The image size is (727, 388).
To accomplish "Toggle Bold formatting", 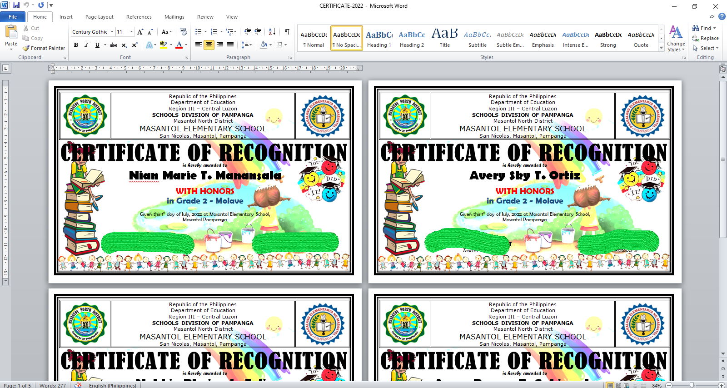I will [x=76, y=45].
